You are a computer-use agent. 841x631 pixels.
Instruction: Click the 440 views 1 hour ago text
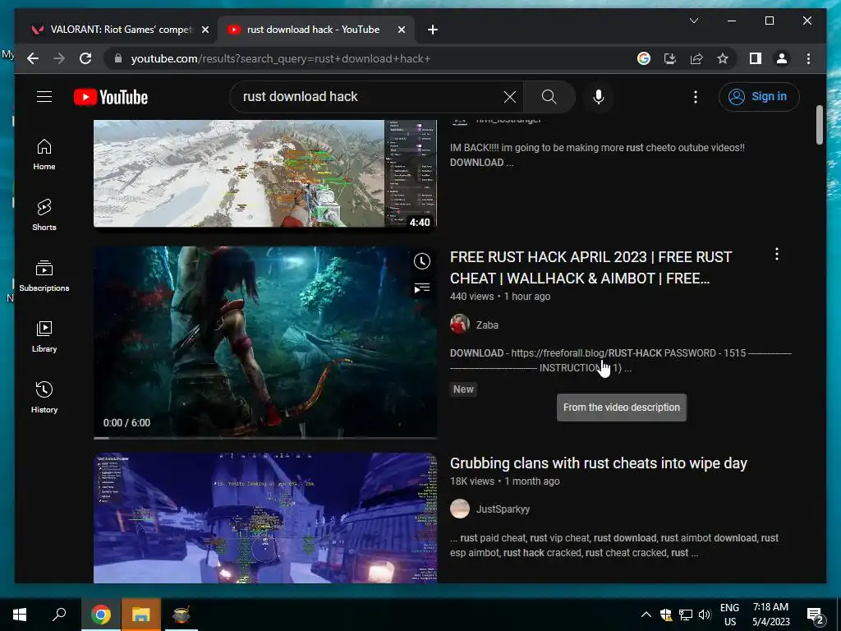pos(500,296)
